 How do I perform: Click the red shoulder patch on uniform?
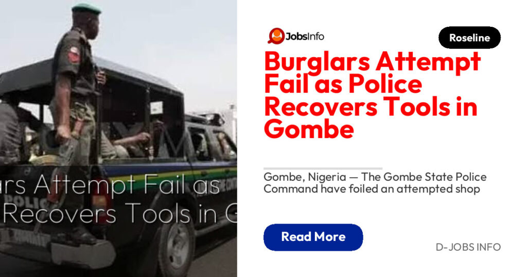[x=74, y=55]
